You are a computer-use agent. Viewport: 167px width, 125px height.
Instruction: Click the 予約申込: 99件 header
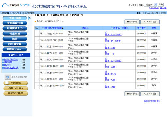(x=16, y=55)
